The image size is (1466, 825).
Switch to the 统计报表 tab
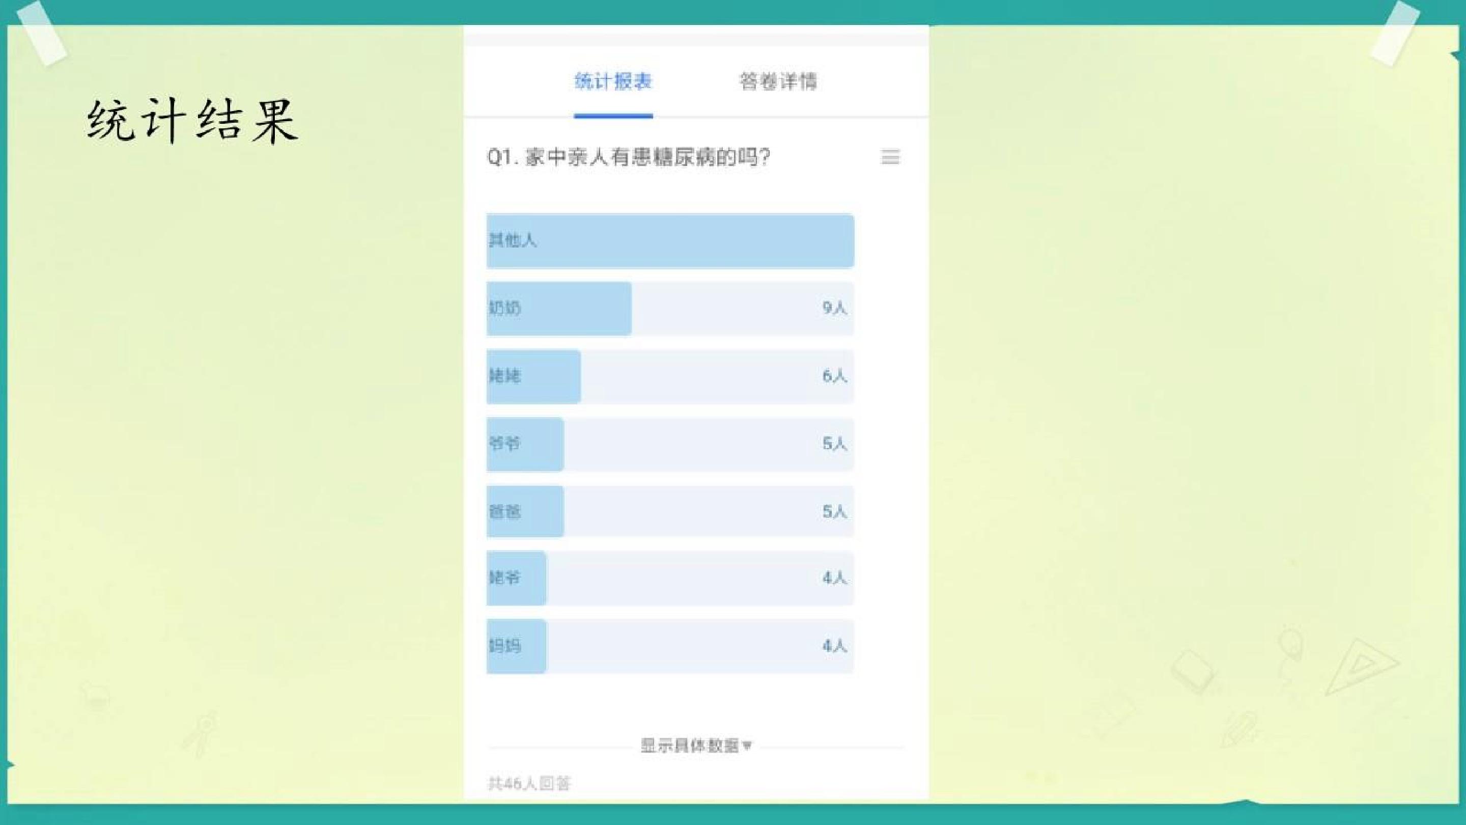pos(613,81)
